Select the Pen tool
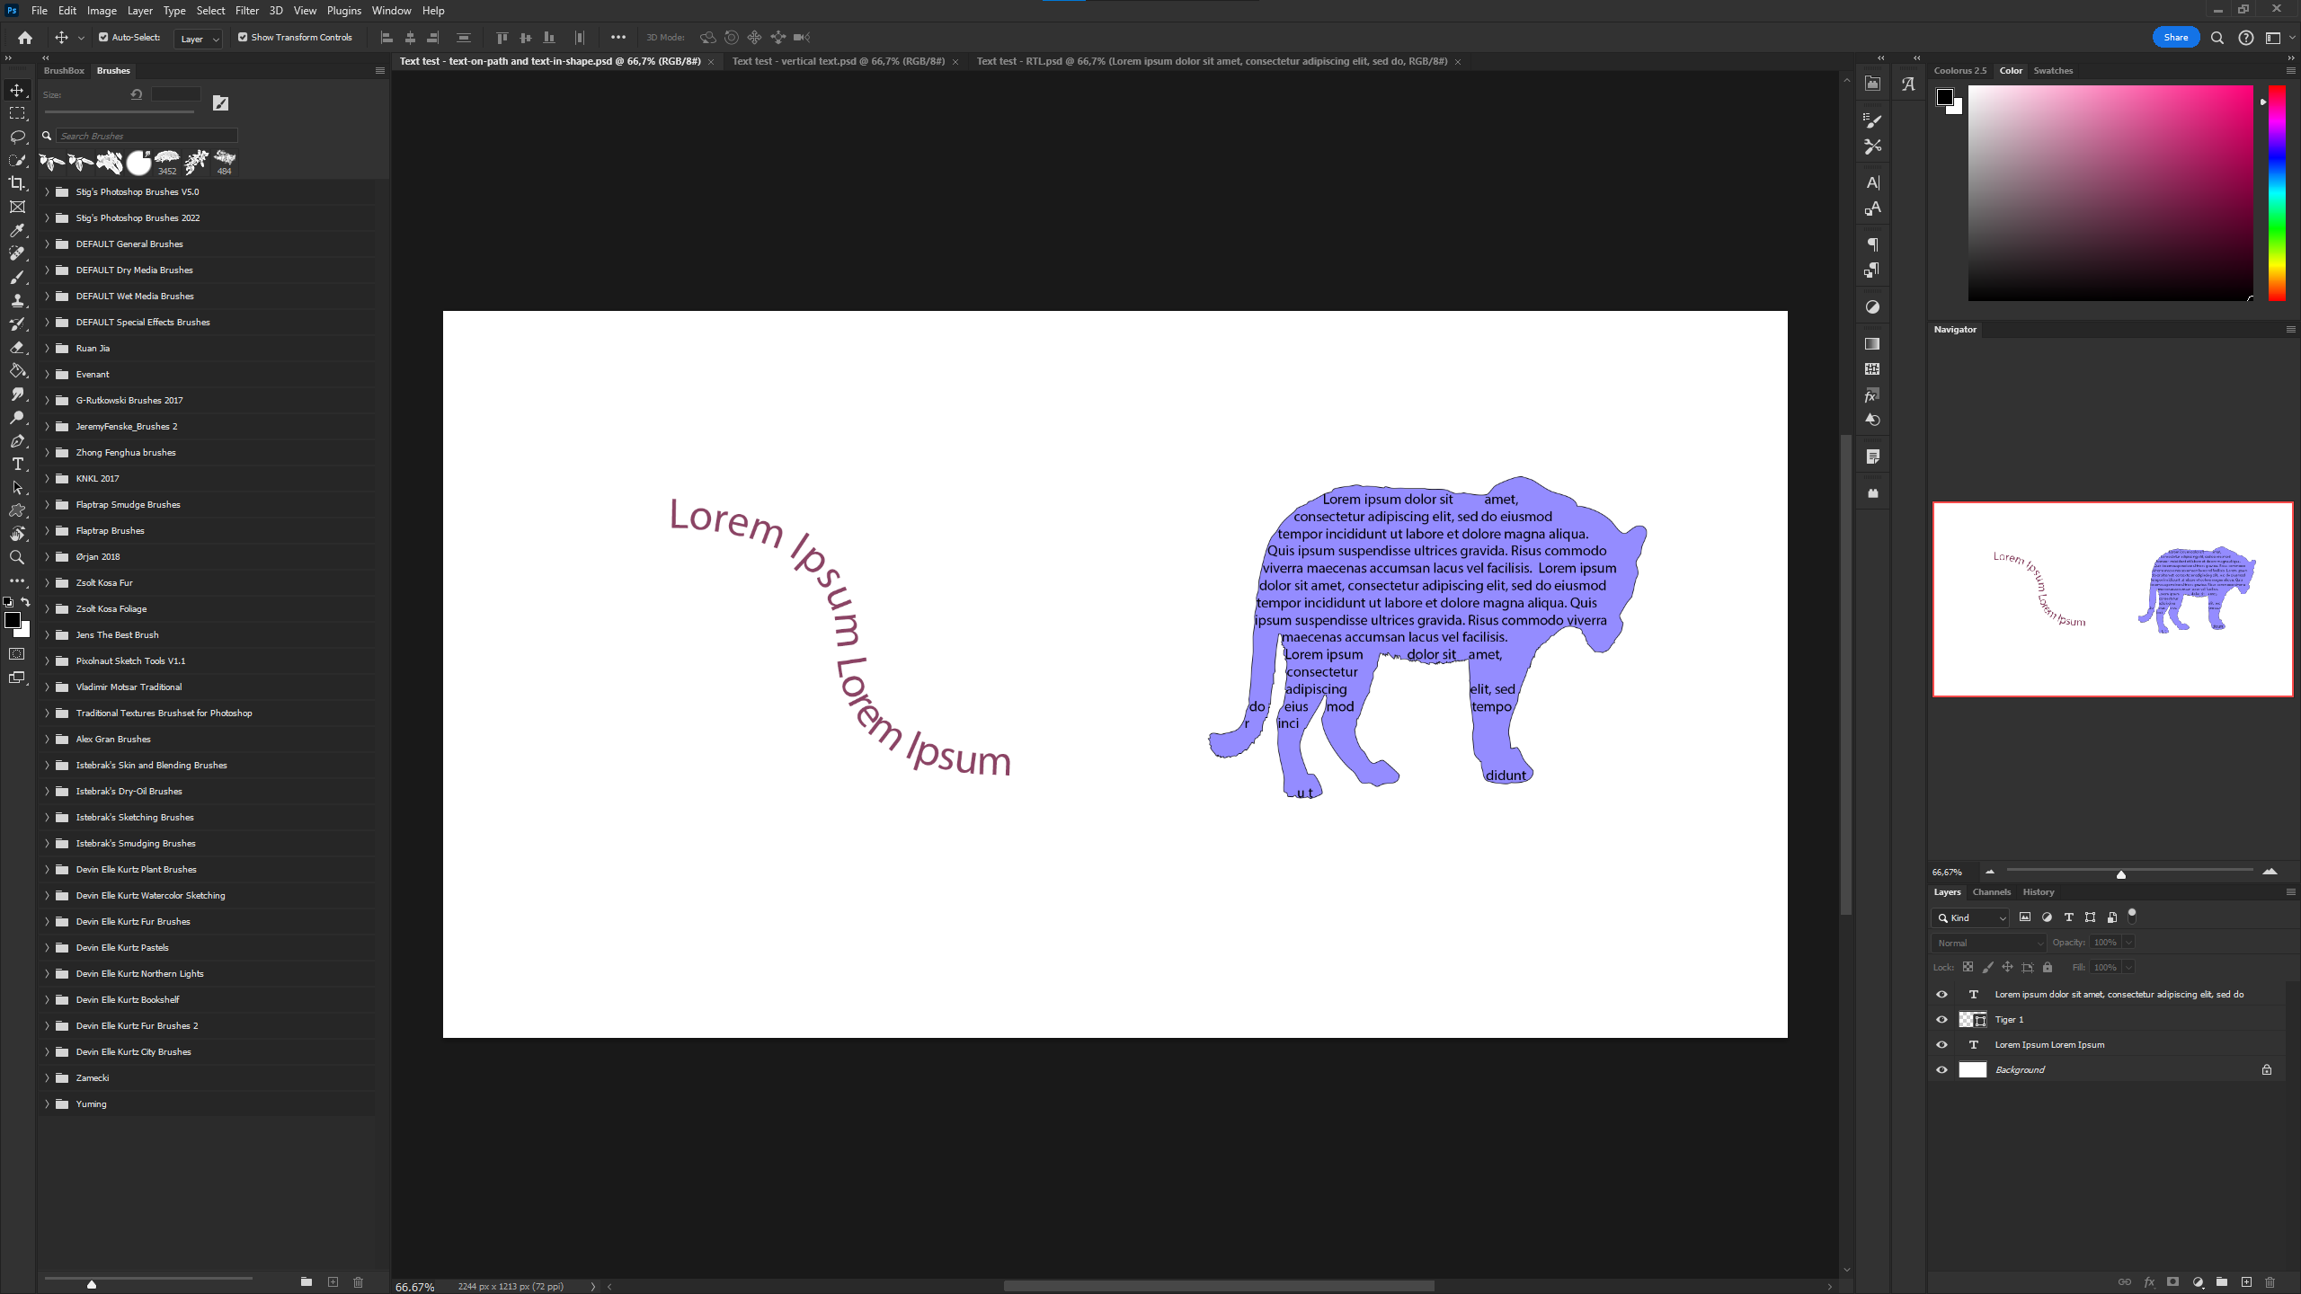 [17, 441]
